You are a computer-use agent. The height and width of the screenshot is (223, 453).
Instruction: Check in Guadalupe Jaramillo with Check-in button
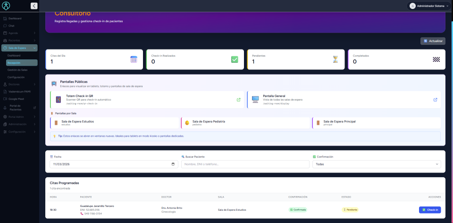[429, 210]
